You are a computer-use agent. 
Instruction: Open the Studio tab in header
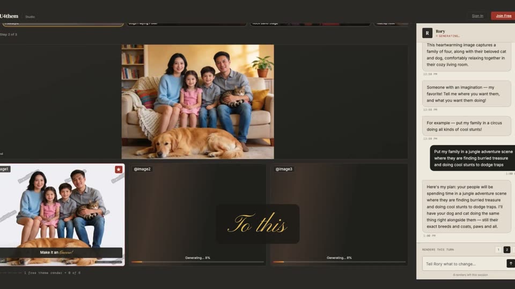click(30, 17)
